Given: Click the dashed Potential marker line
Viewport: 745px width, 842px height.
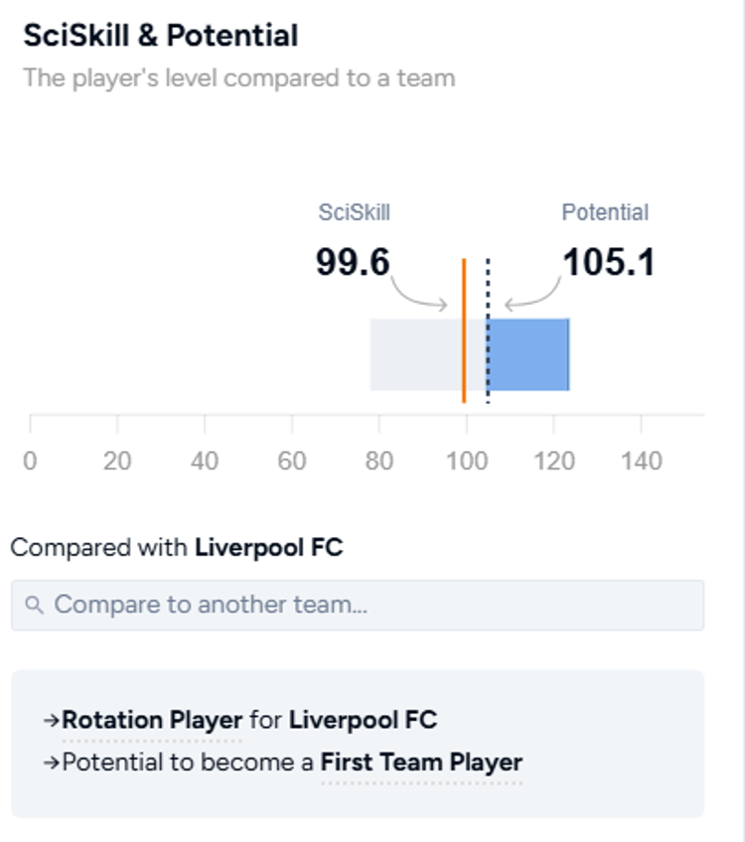Looking at the screenshot, I should [x=488, y=333].
